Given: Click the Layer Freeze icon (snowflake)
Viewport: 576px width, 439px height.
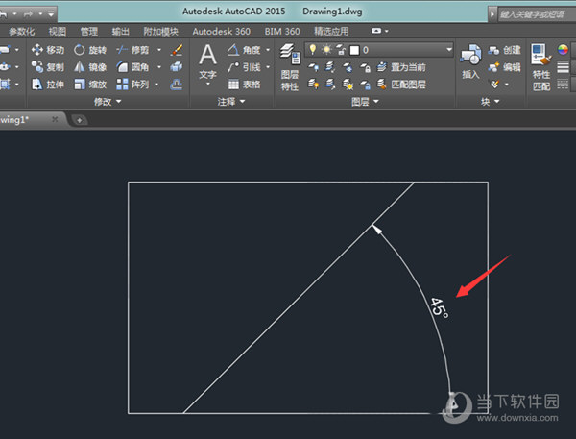Looking at the screenshot, I should click(348, 67).
